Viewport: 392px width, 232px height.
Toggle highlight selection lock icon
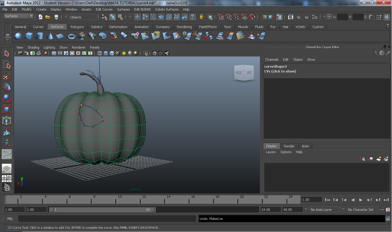point(201,17)
